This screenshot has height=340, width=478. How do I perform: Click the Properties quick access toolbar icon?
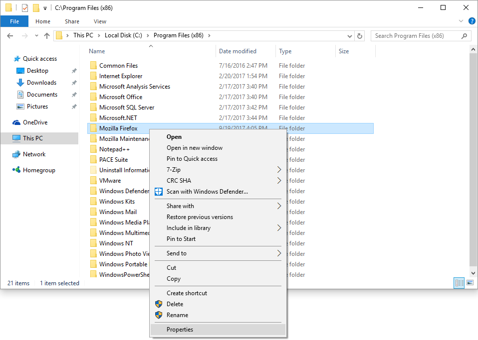click(x=25, y=8)
